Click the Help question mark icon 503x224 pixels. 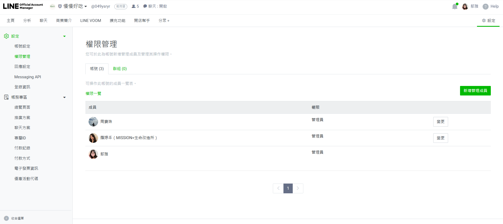(485, 7)
